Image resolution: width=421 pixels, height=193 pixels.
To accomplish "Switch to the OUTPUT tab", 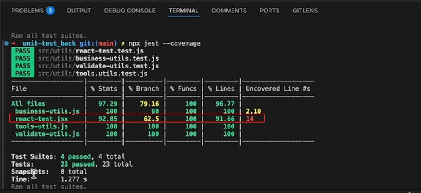I will (x=79, y=11).
